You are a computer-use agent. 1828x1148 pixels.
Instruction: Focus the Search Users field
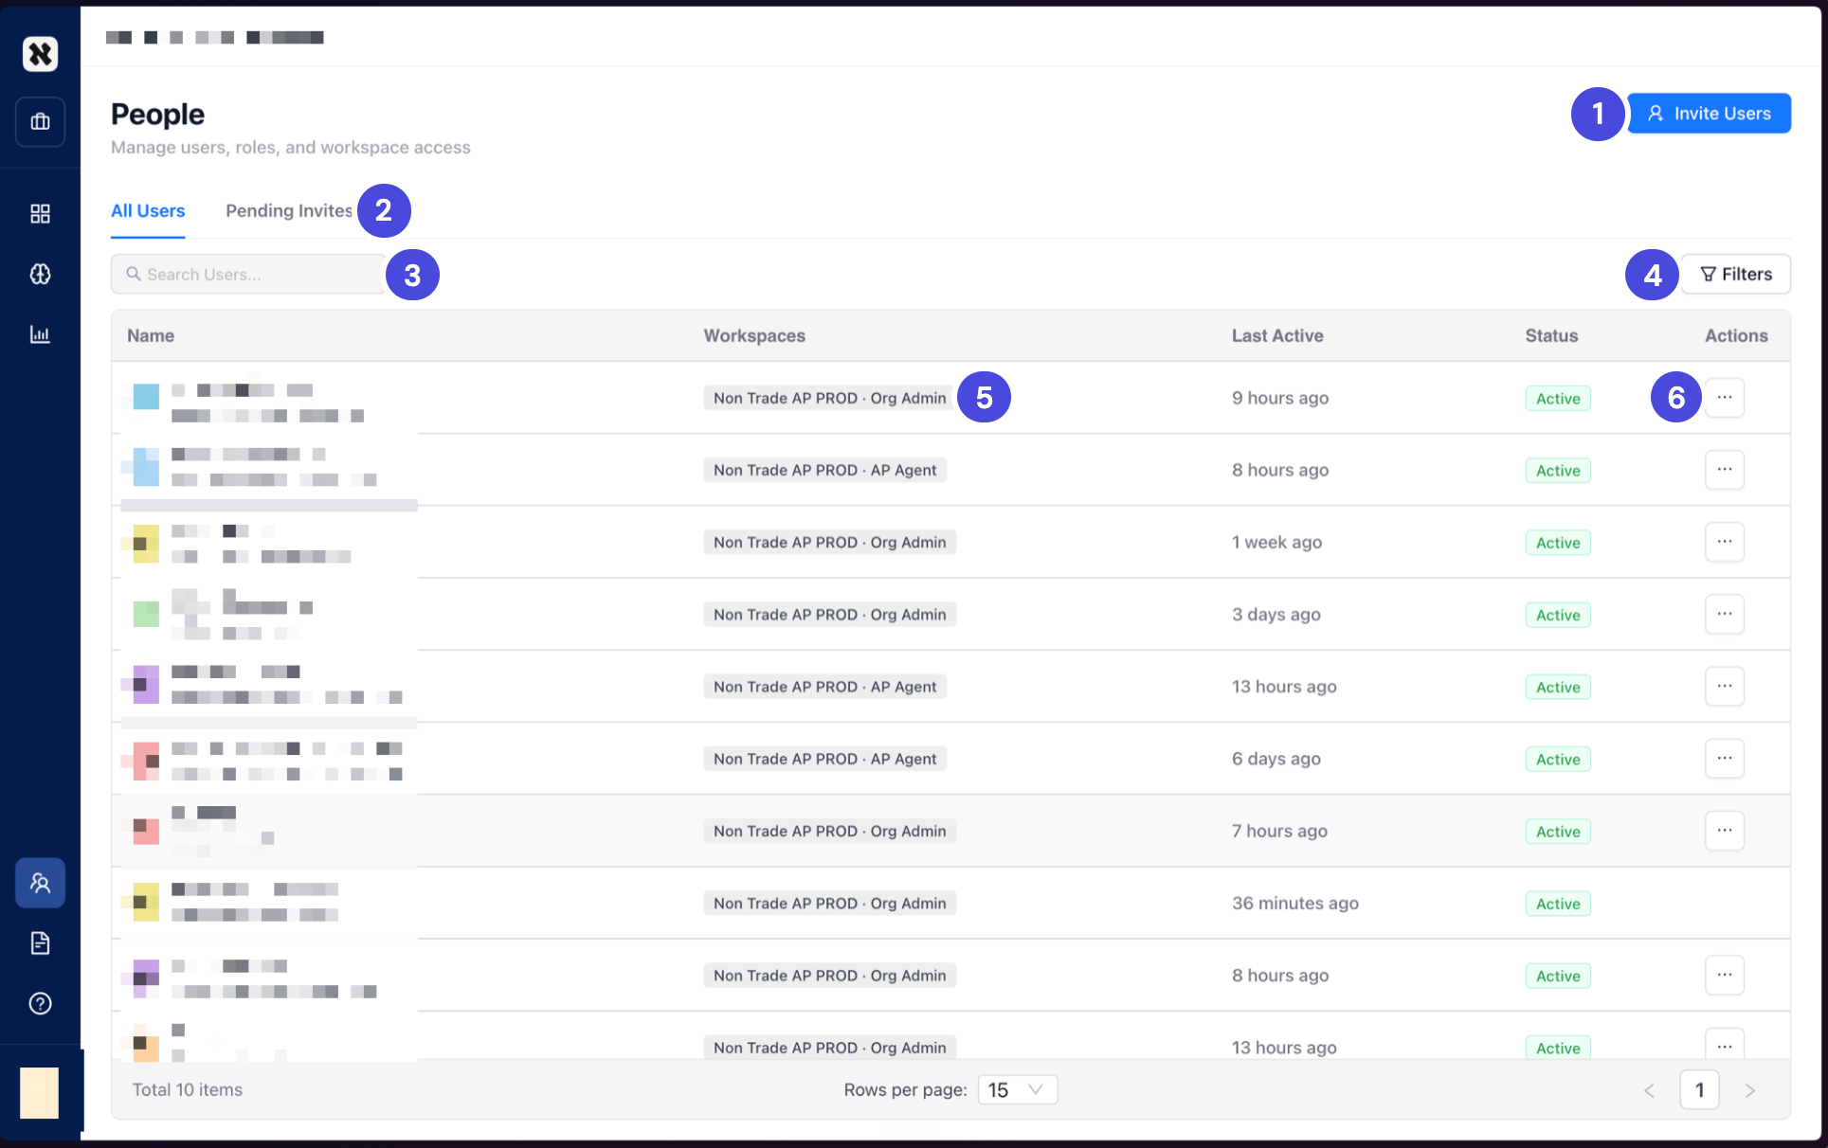248,274
